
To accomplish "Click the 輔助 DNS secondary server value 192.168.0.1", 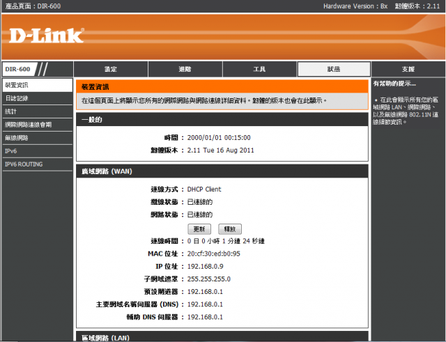I will (205, 317).
